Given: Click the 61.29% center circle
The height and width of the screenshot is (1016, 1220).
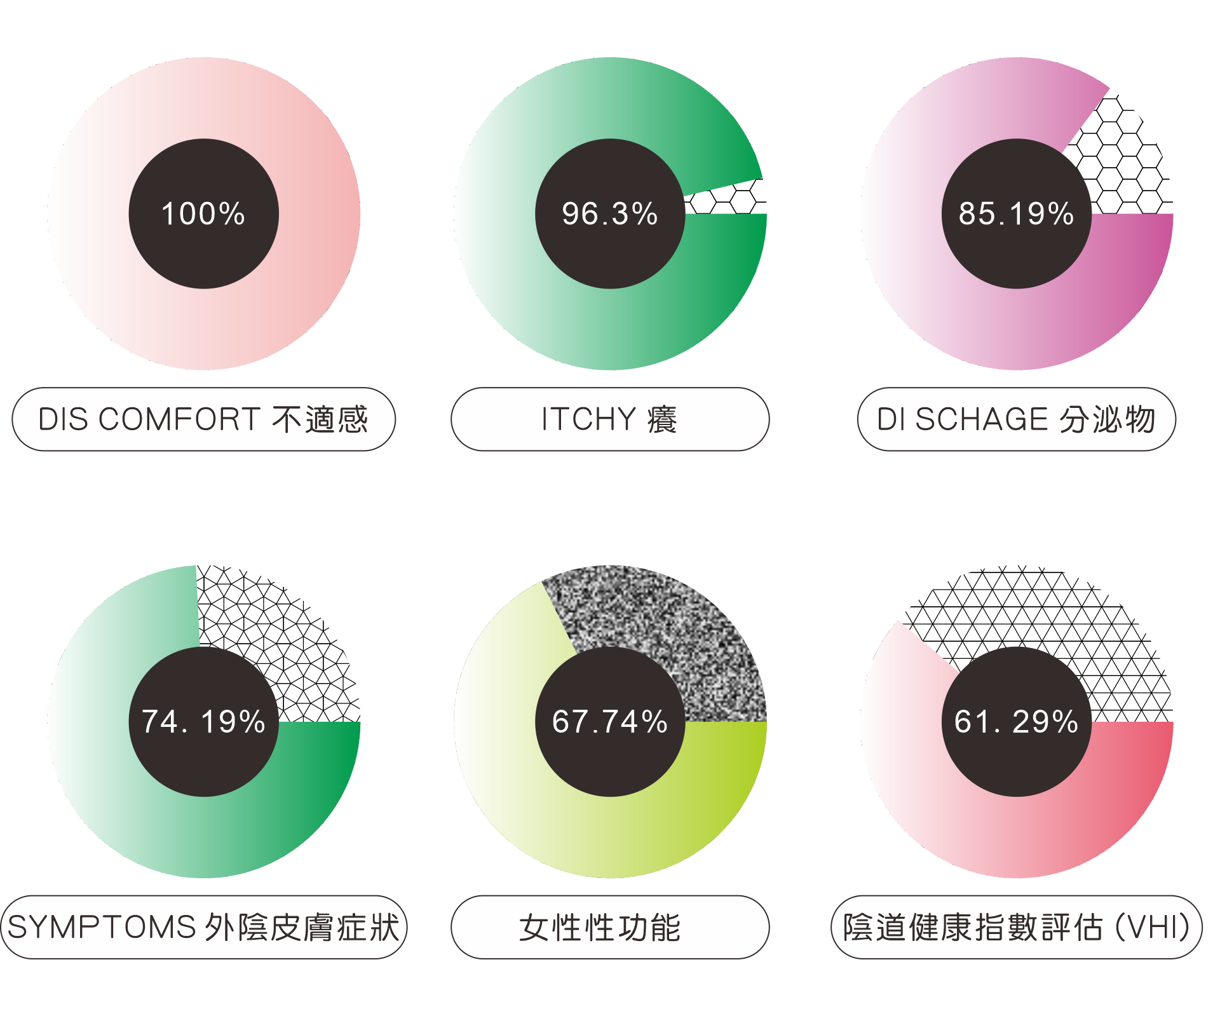Looking at the screenshot, I should tap(1017, 722).
